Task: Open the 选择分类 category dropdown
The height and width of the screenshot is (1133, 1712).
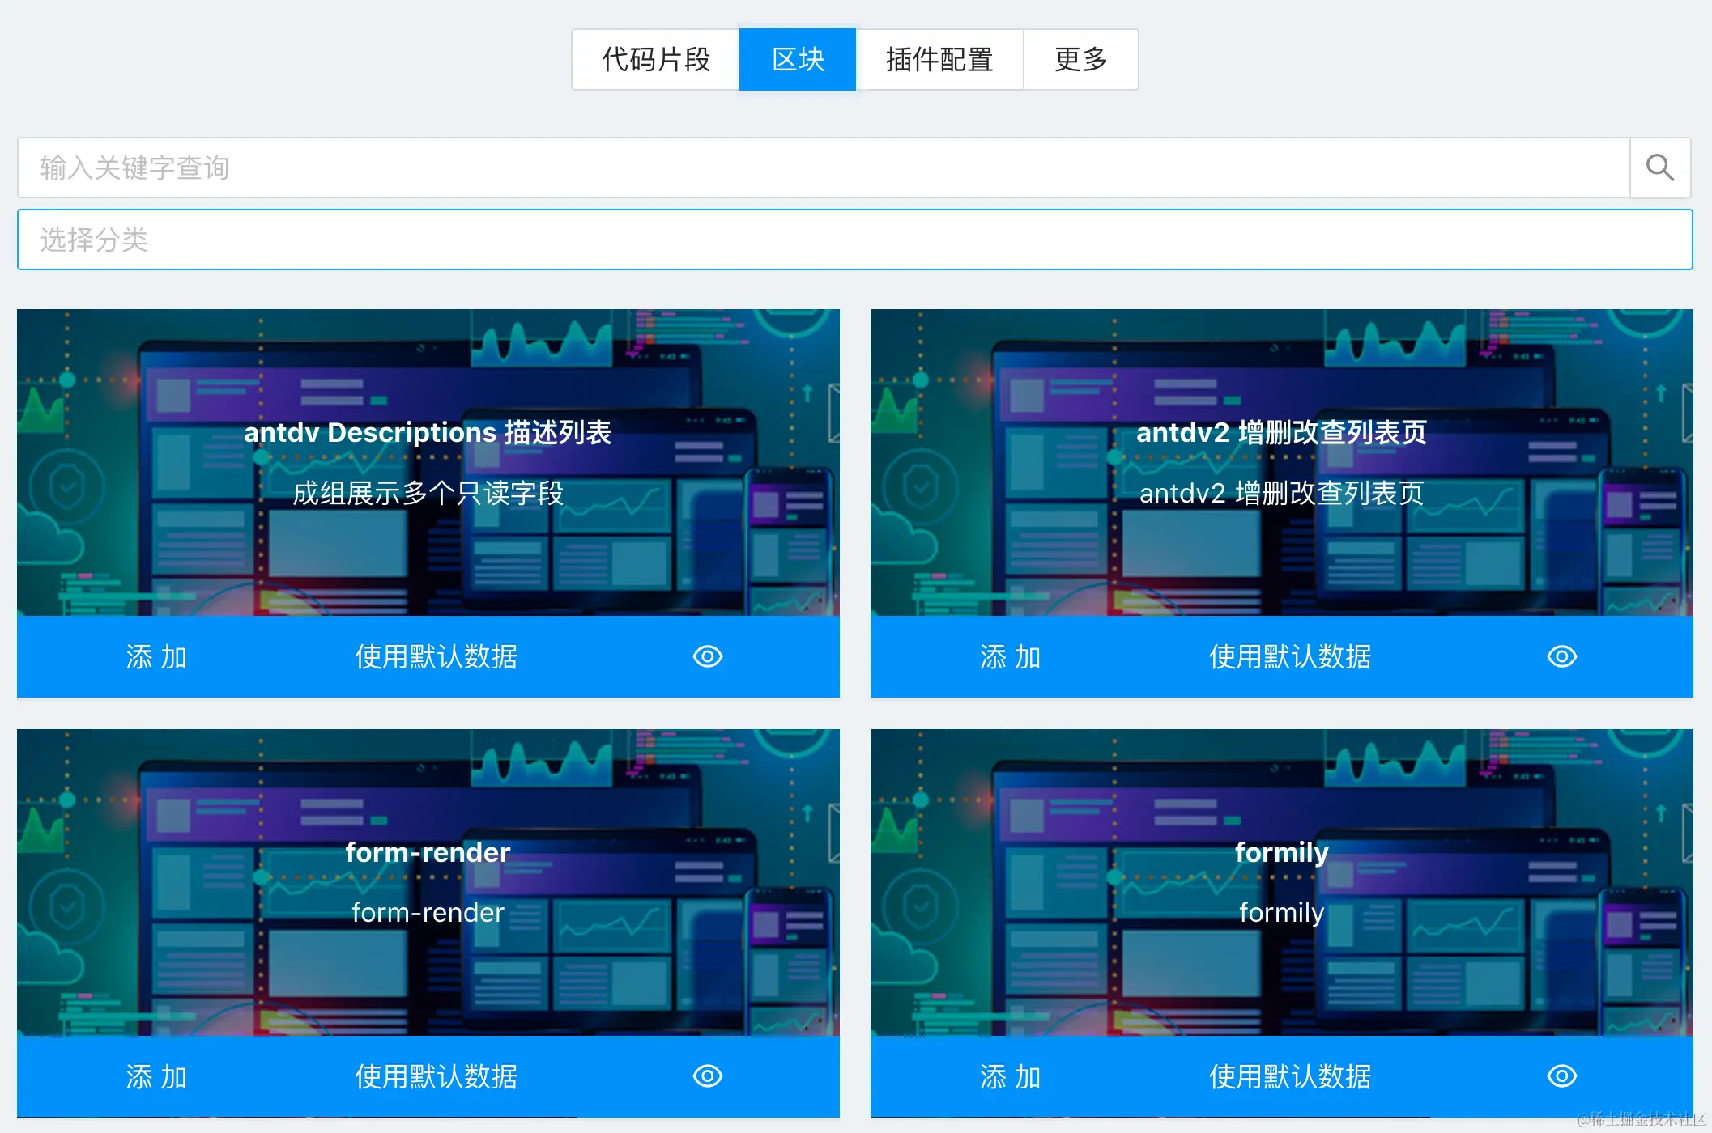Action: pyautogui.click(x=854, y=240)
